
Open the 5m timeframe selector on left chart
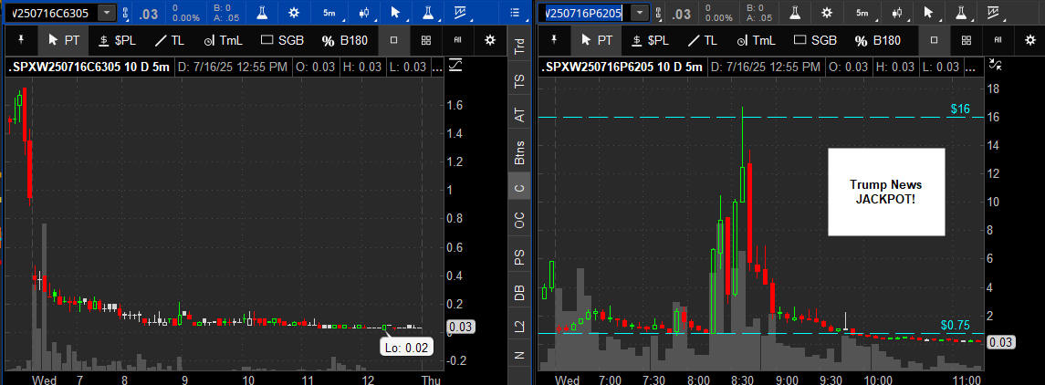329,13
